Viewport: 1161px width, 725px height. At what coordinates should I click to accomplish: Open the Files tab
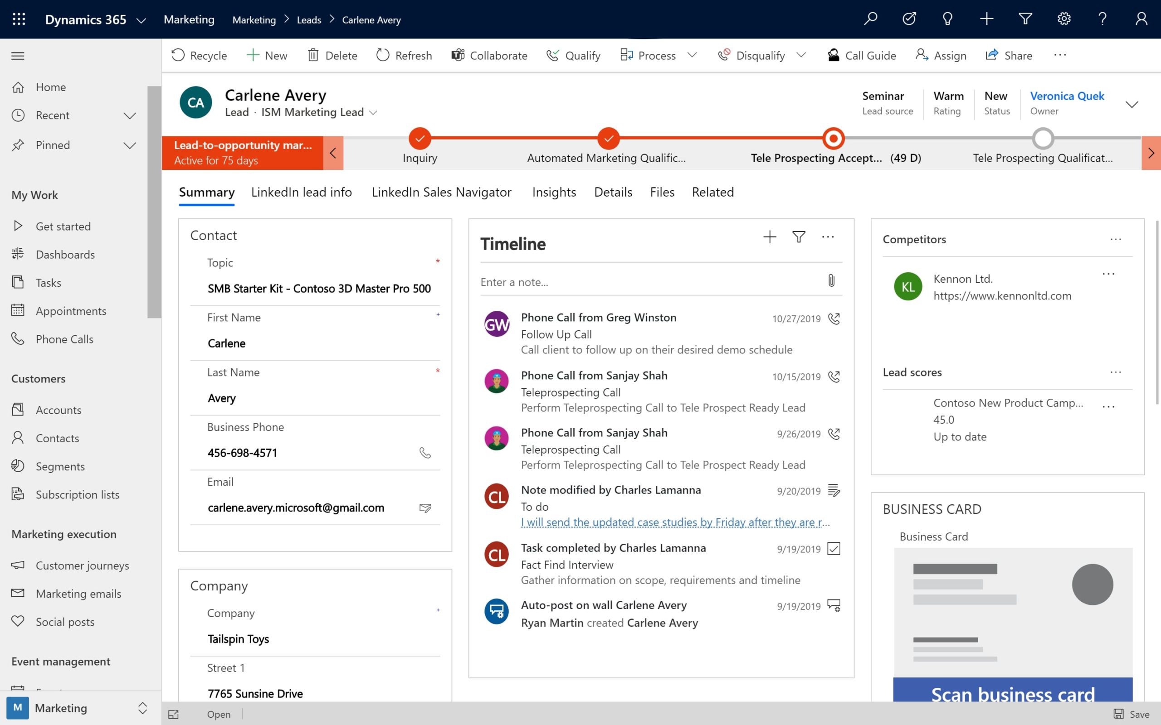click(662, 192)
